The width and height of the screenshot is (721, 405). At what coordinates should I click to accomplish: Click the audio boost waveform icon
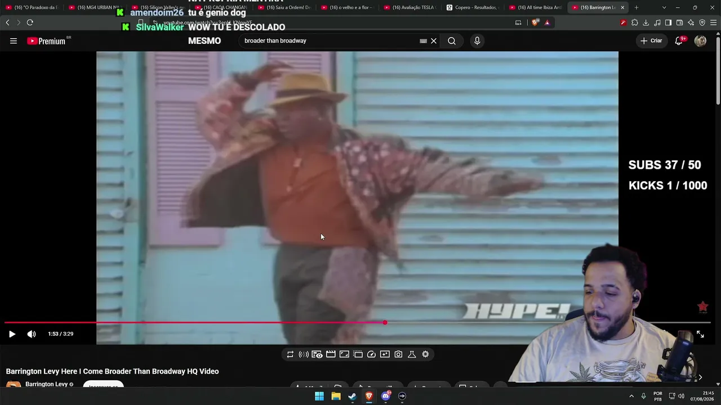pyautogui.click(x=304, y=354)
